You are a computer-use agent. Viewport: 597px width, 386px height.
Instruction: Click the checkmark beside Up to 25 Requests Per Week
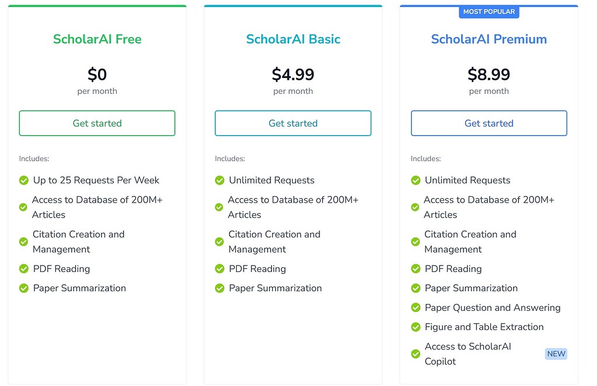(x=23, y=180)
